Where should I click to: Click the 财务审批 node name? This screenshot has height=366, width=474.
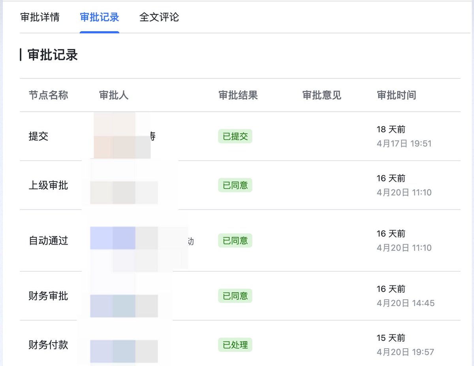(x=48, y=296)
